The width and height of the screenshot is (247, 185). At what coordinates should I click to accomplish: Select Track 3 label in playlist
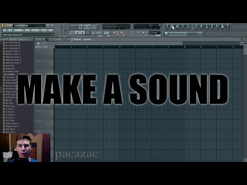[39, 70]
